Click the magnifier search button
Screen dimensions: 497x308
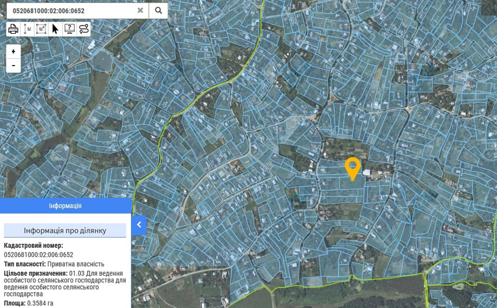pyautogui.click(x=158, y=10)
